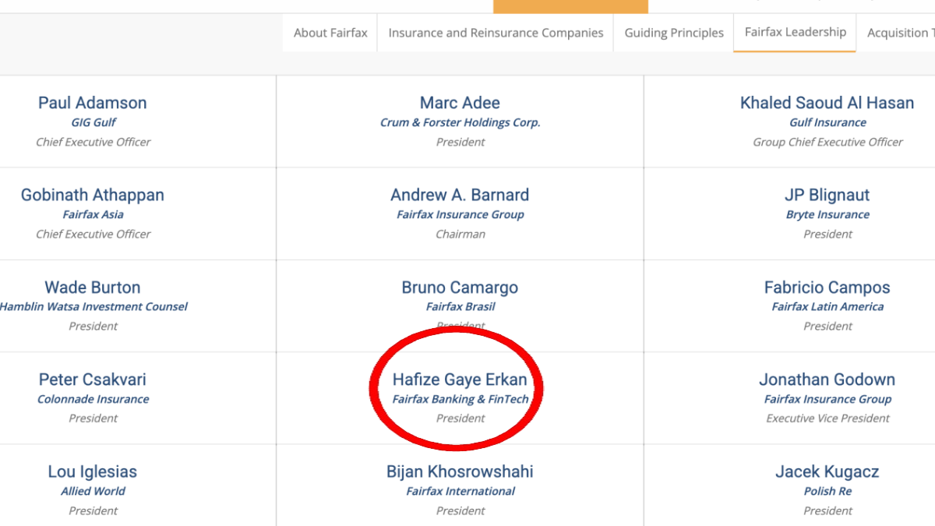The width and height of the screenshot is (935, 526).
Task: View Khaled Saoud Al Hasan's profile
Action: pos(827,103)
